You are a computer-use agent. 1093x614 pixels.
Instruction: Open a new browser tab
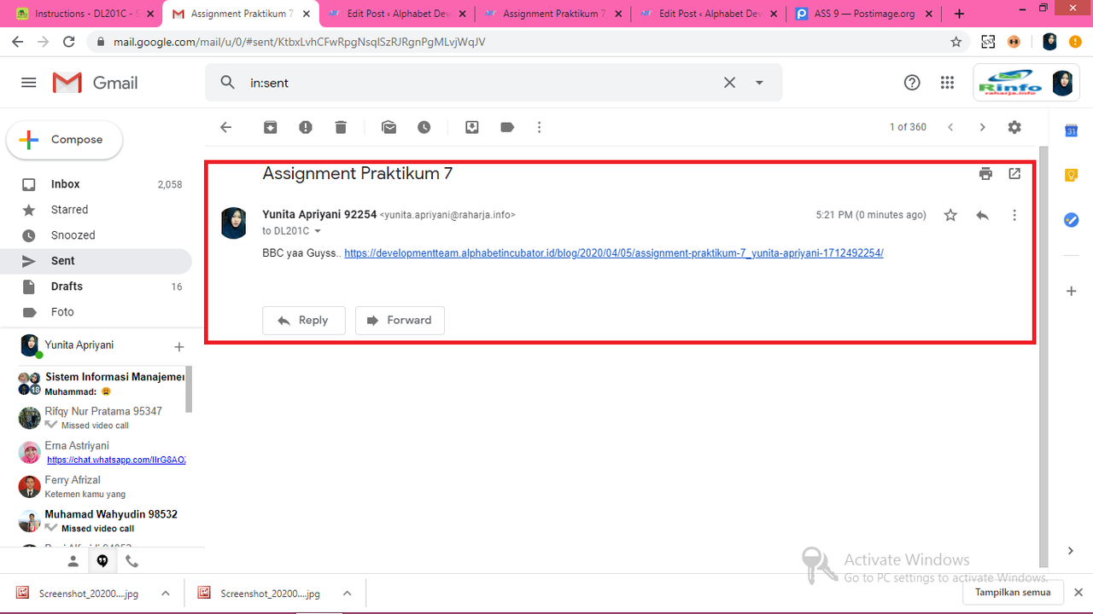pos(960,14)
